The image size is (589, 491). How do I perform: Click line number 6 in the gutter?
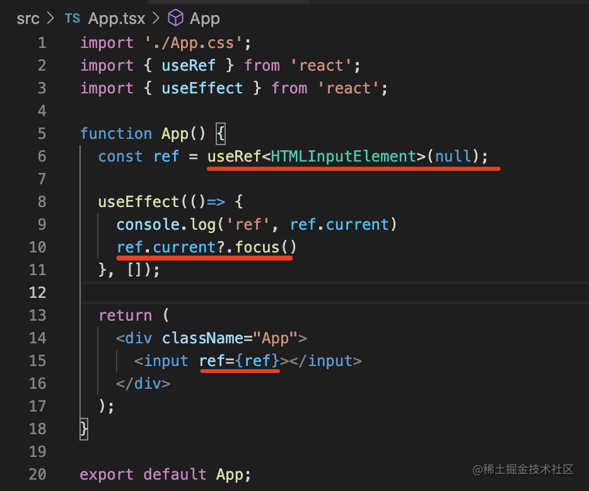coord(42,157)
